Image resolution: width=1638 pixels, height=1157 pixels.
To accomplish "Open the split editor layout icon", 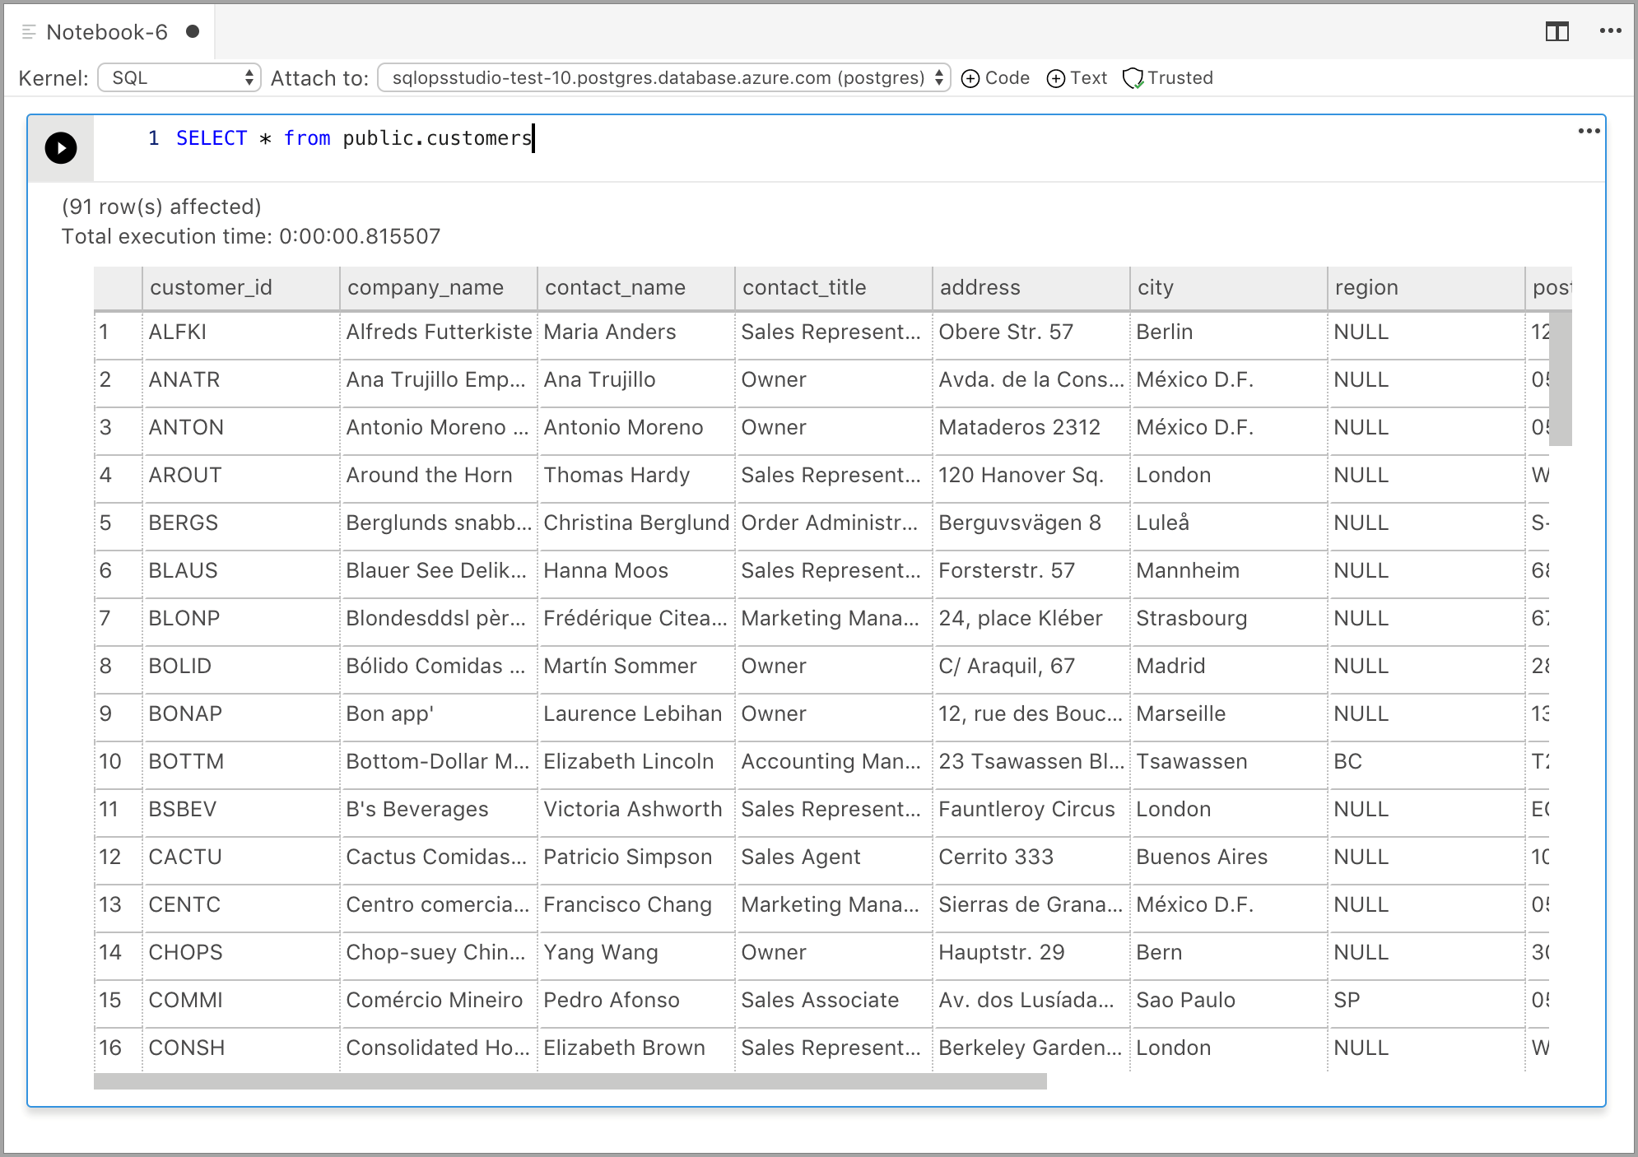I will coord(1557,32).
